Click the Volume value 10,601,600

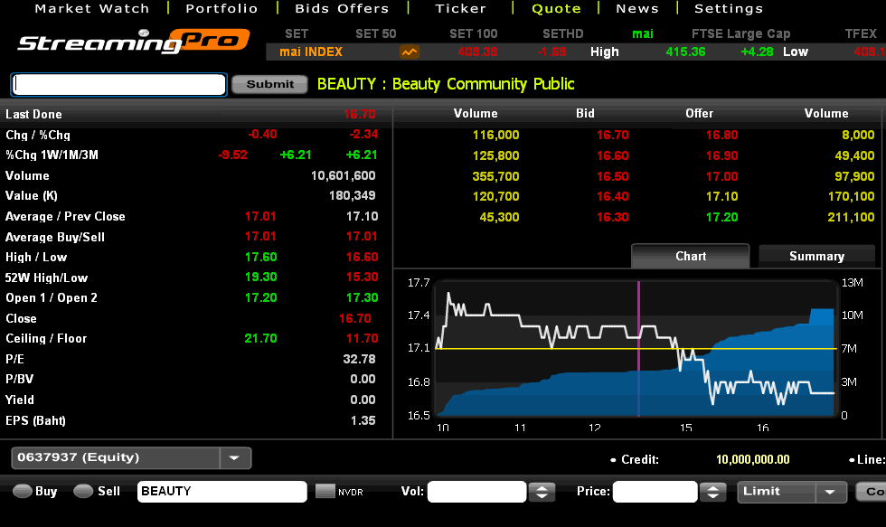[x=343, y=175]
